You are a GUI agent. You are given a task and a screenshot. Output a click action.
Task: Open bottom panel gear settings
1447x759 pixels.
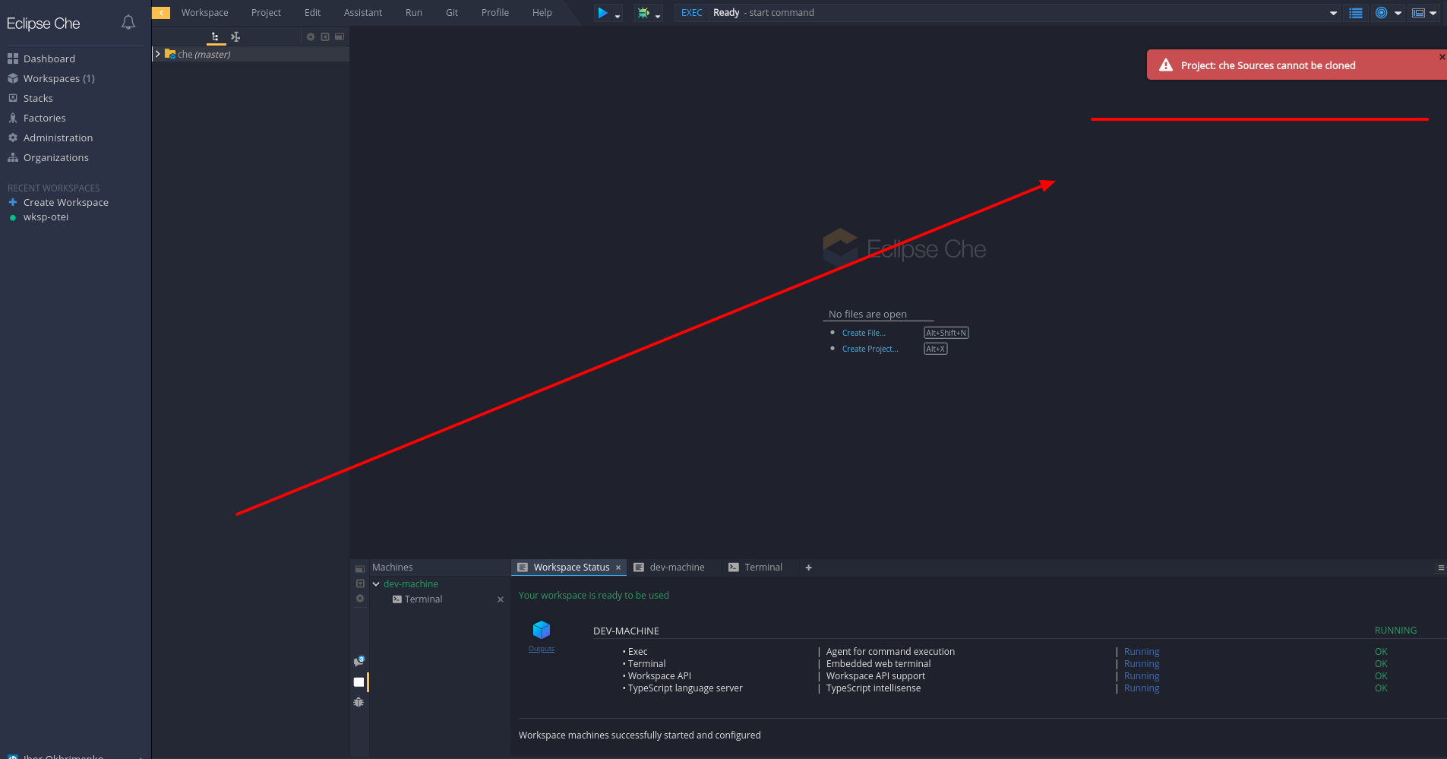click(360, 599)
